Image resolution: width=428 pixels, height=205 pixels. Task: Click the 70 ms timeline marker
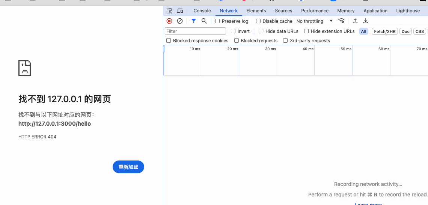pos(422,49)
